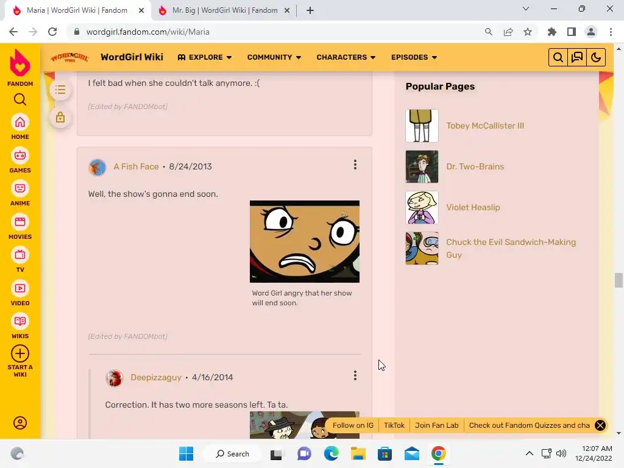Open the angry Word Girl image
This screenshot has width=624, height=468.
(x=305, y=241)
